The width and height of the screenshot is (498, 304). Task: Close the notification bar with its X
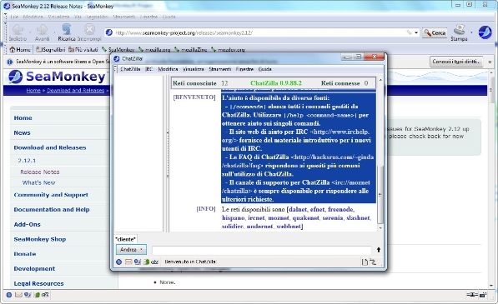(x=490, y=62)
